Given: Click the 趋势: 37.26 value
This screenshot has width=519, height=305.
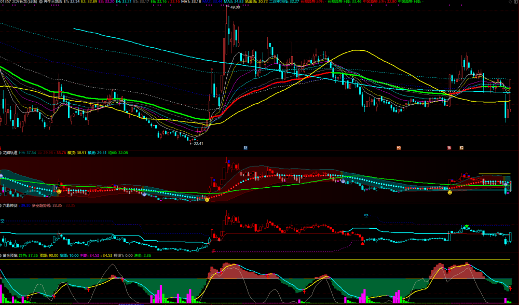Looking at the screenshot, I should pos(28,255).
